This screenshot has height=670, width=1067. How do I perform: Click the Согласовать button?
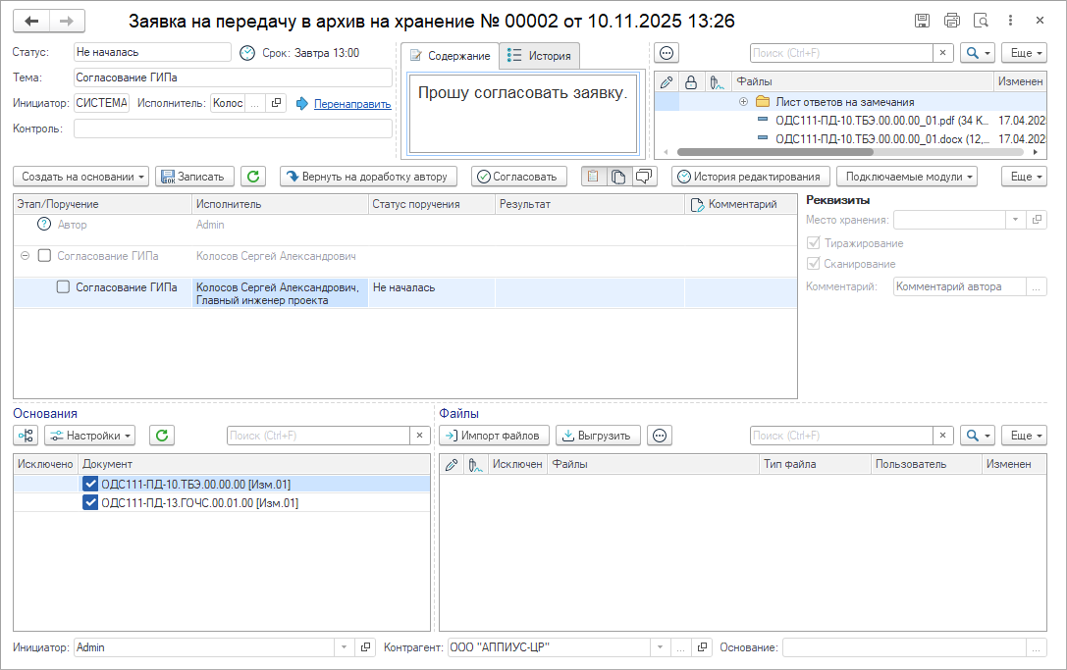519,177
